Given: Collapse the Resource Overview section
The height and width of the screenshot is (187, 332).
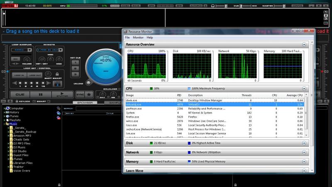Looking at the screenshot, I should click(304, 44).
